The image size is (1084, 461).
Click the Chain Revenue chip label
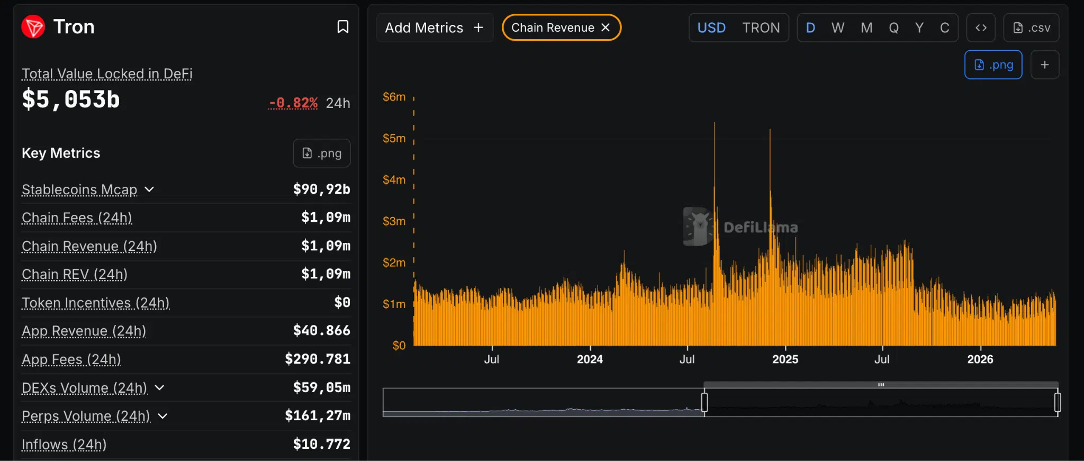point(553,28)
